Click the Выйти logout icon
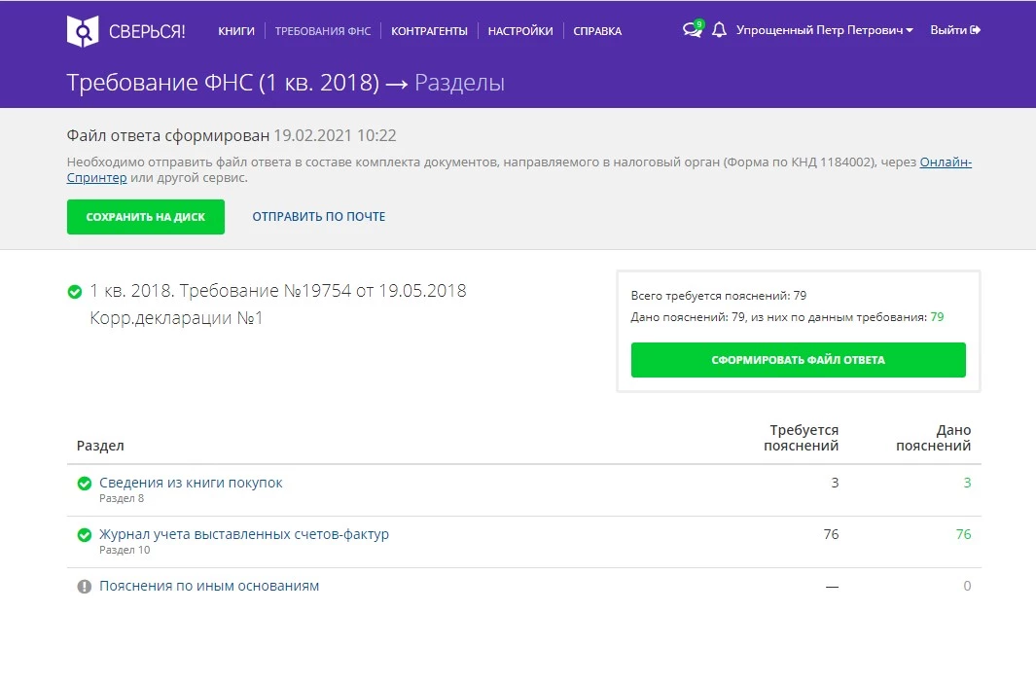This screenshot has width=1036, height=684. 975,30
